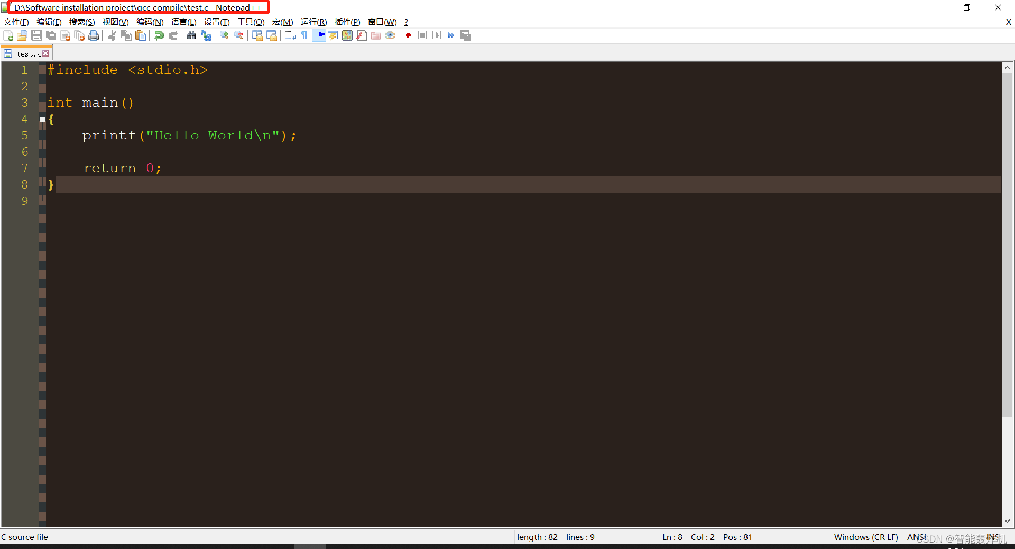Open the ? help menu
Viewport: 1015px width, 549px height.
pyautogui.click(x=406, y=22)
